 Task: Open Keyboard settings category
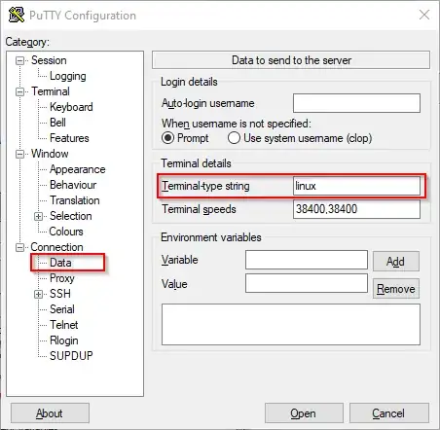coord(71,107)
